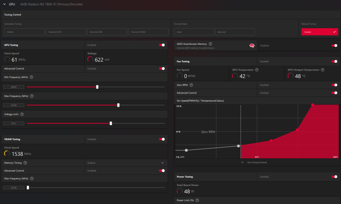Open GPU Max Frequency help icon

[32, 96]
